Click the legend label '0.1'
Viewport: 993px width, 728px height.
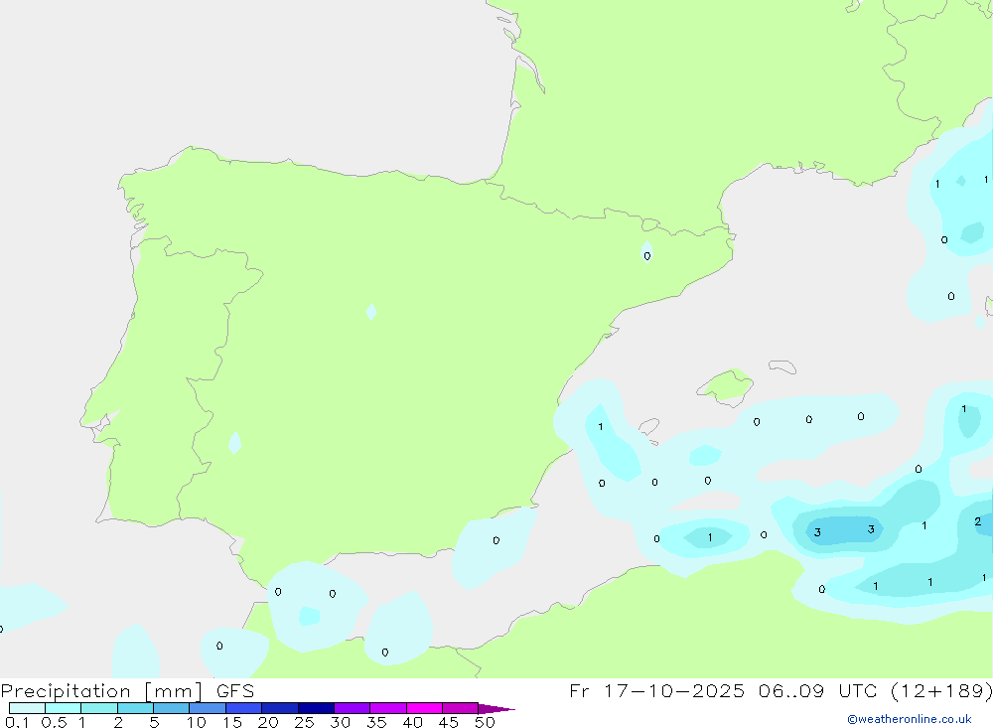pos(17,722)
